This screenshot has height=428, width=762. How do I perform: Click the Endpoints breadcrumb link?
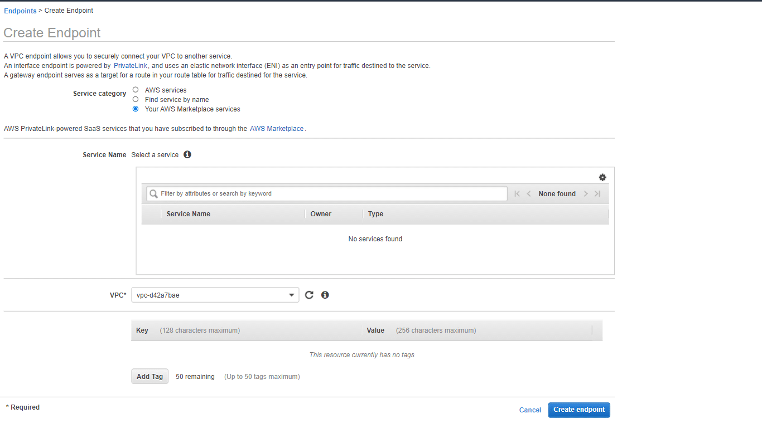tap(20, 11)
